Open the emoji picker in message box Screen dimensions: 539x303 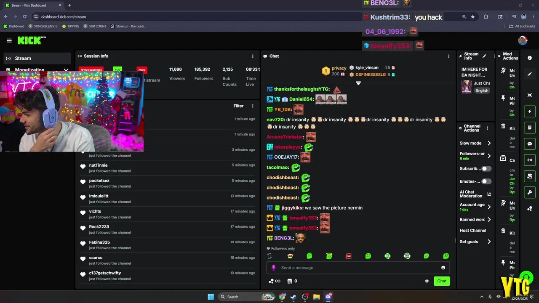pyautogui.click(x=443, y=268)
